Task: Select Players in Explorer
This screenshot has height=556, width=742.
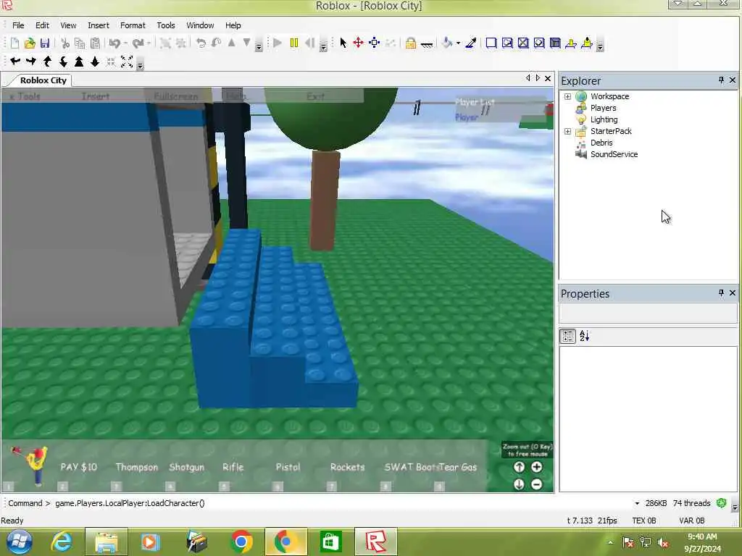Action: click(x=603, y=108)
